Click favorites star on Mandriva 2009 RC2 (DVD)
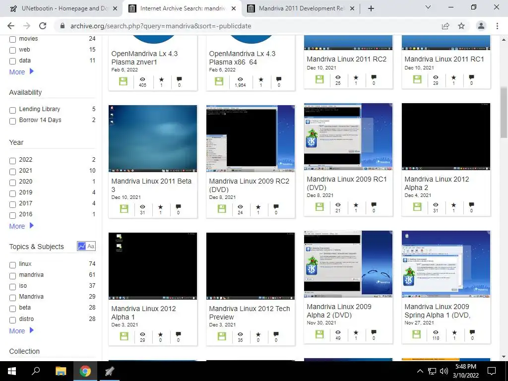This screenshot has width=508, height=381. tap(258, 207)
